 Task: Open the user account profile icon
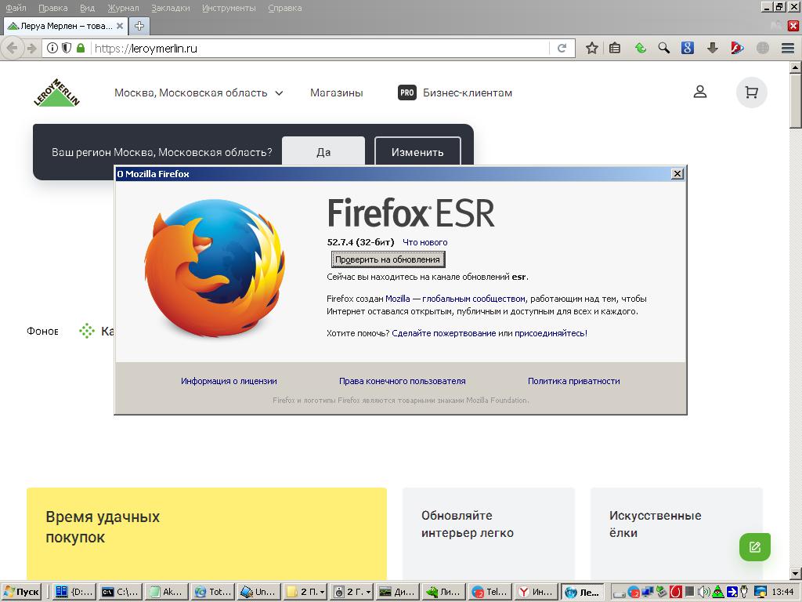click(x=700, y=92)
